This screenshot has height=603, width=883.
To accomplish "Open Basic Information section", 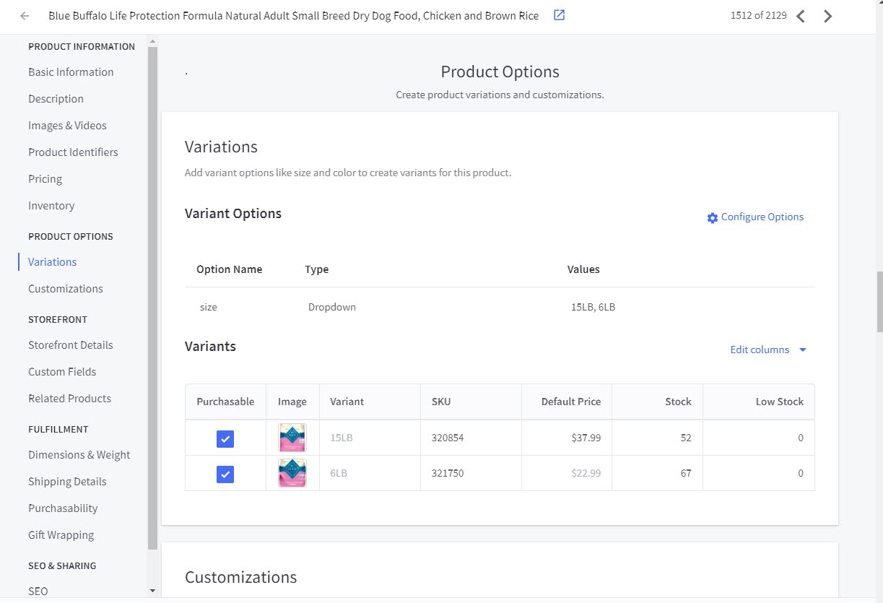I will coord(71,72).
